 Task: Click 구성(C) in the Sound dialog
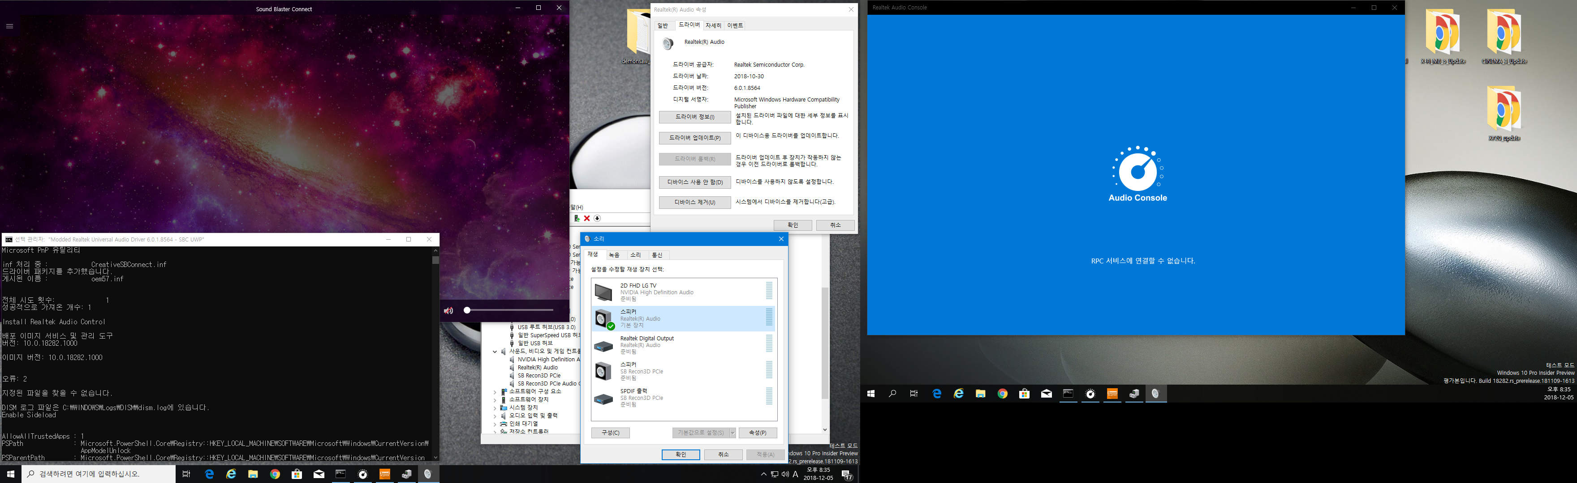pos(610,433)
